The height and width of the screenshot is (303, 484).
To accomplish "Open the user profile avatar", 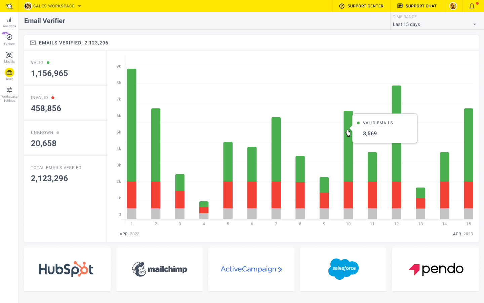I will pyautogui.click(x=453, y=6).
